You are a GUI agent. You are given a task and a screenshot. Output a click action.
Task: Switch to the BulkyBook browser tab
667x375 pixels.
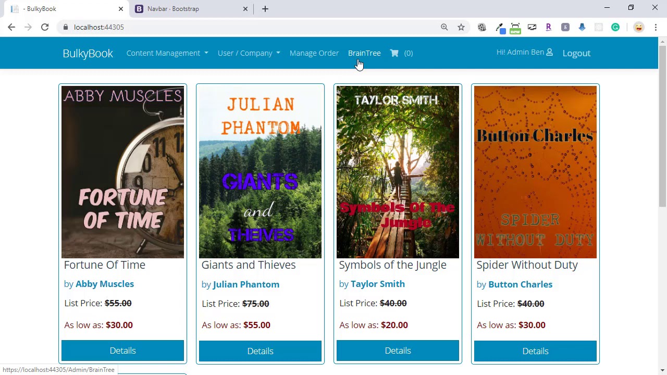point(66,9)
